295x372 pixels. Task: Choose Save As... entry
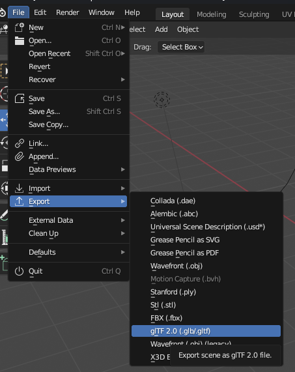coord(68,111)
